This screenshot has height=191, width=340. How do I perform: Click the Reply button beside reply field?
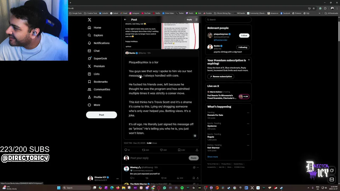tap(194, 158)
